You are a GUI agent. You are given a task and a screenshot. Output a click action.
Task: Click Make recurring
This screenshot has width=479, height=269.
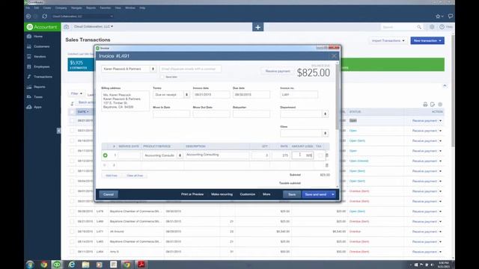click(222, 194)
